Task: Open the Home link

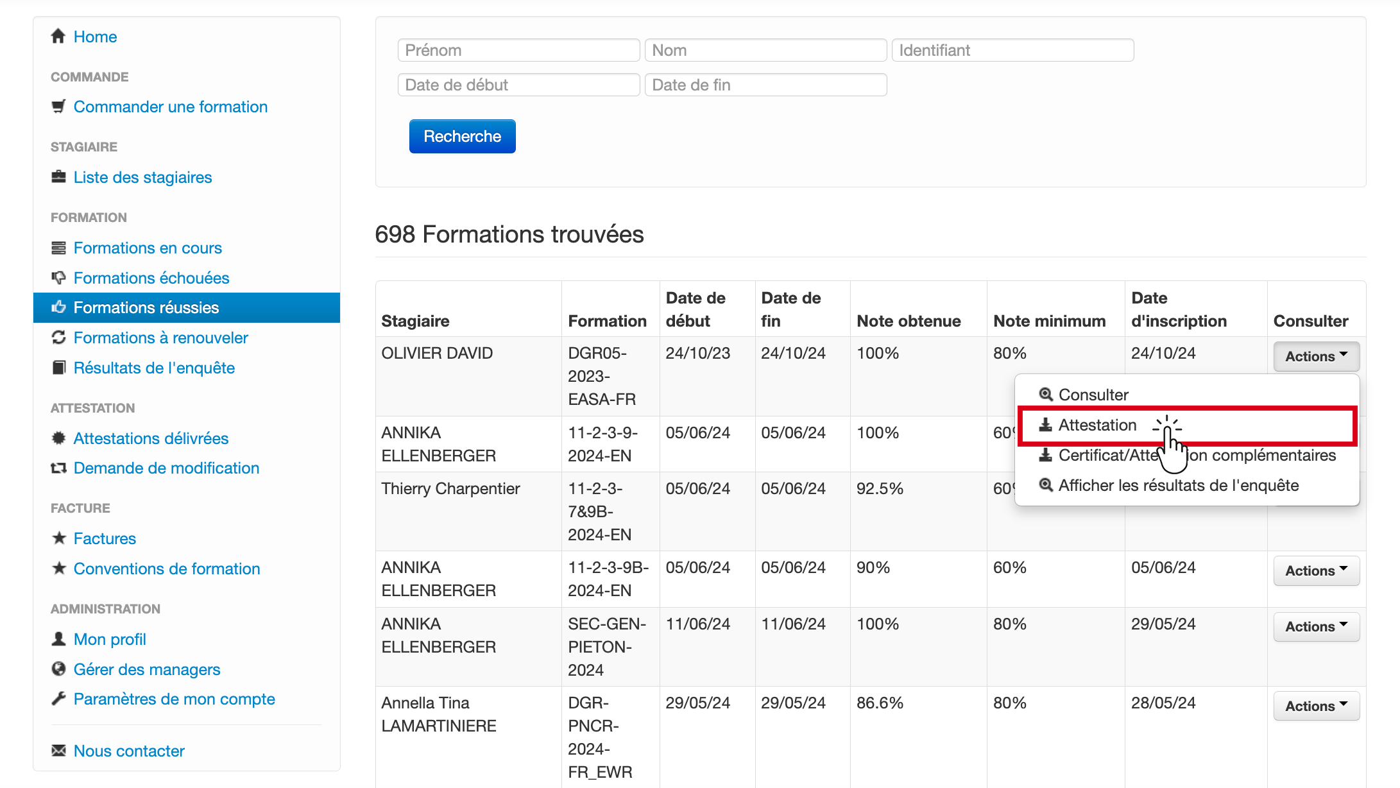Action: pos(95,37)
